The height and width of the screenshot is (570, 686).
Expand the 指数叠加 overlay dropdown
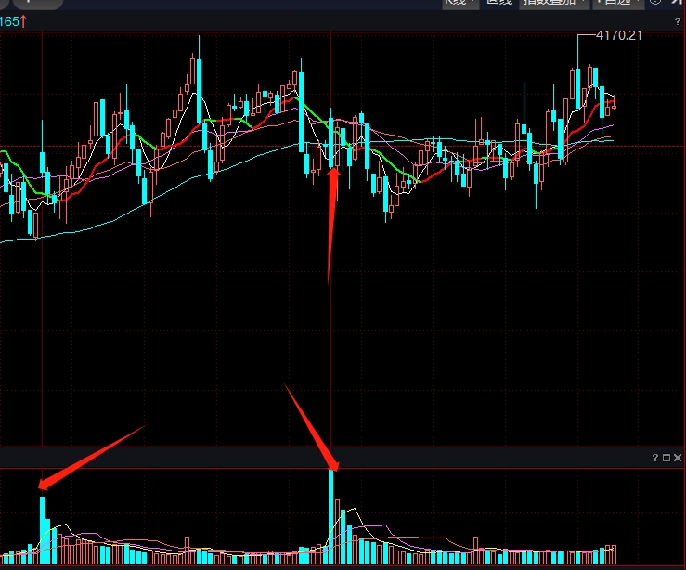tap(555, 3)
